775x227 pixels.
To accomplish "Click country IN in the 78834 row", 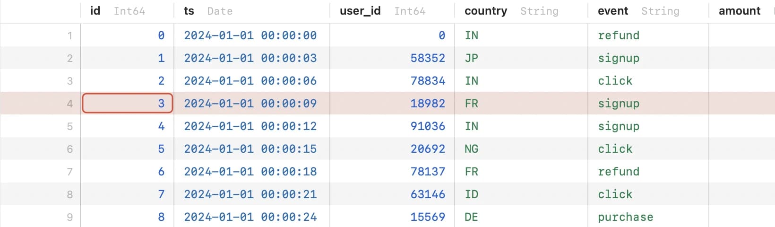I will 521,81.
